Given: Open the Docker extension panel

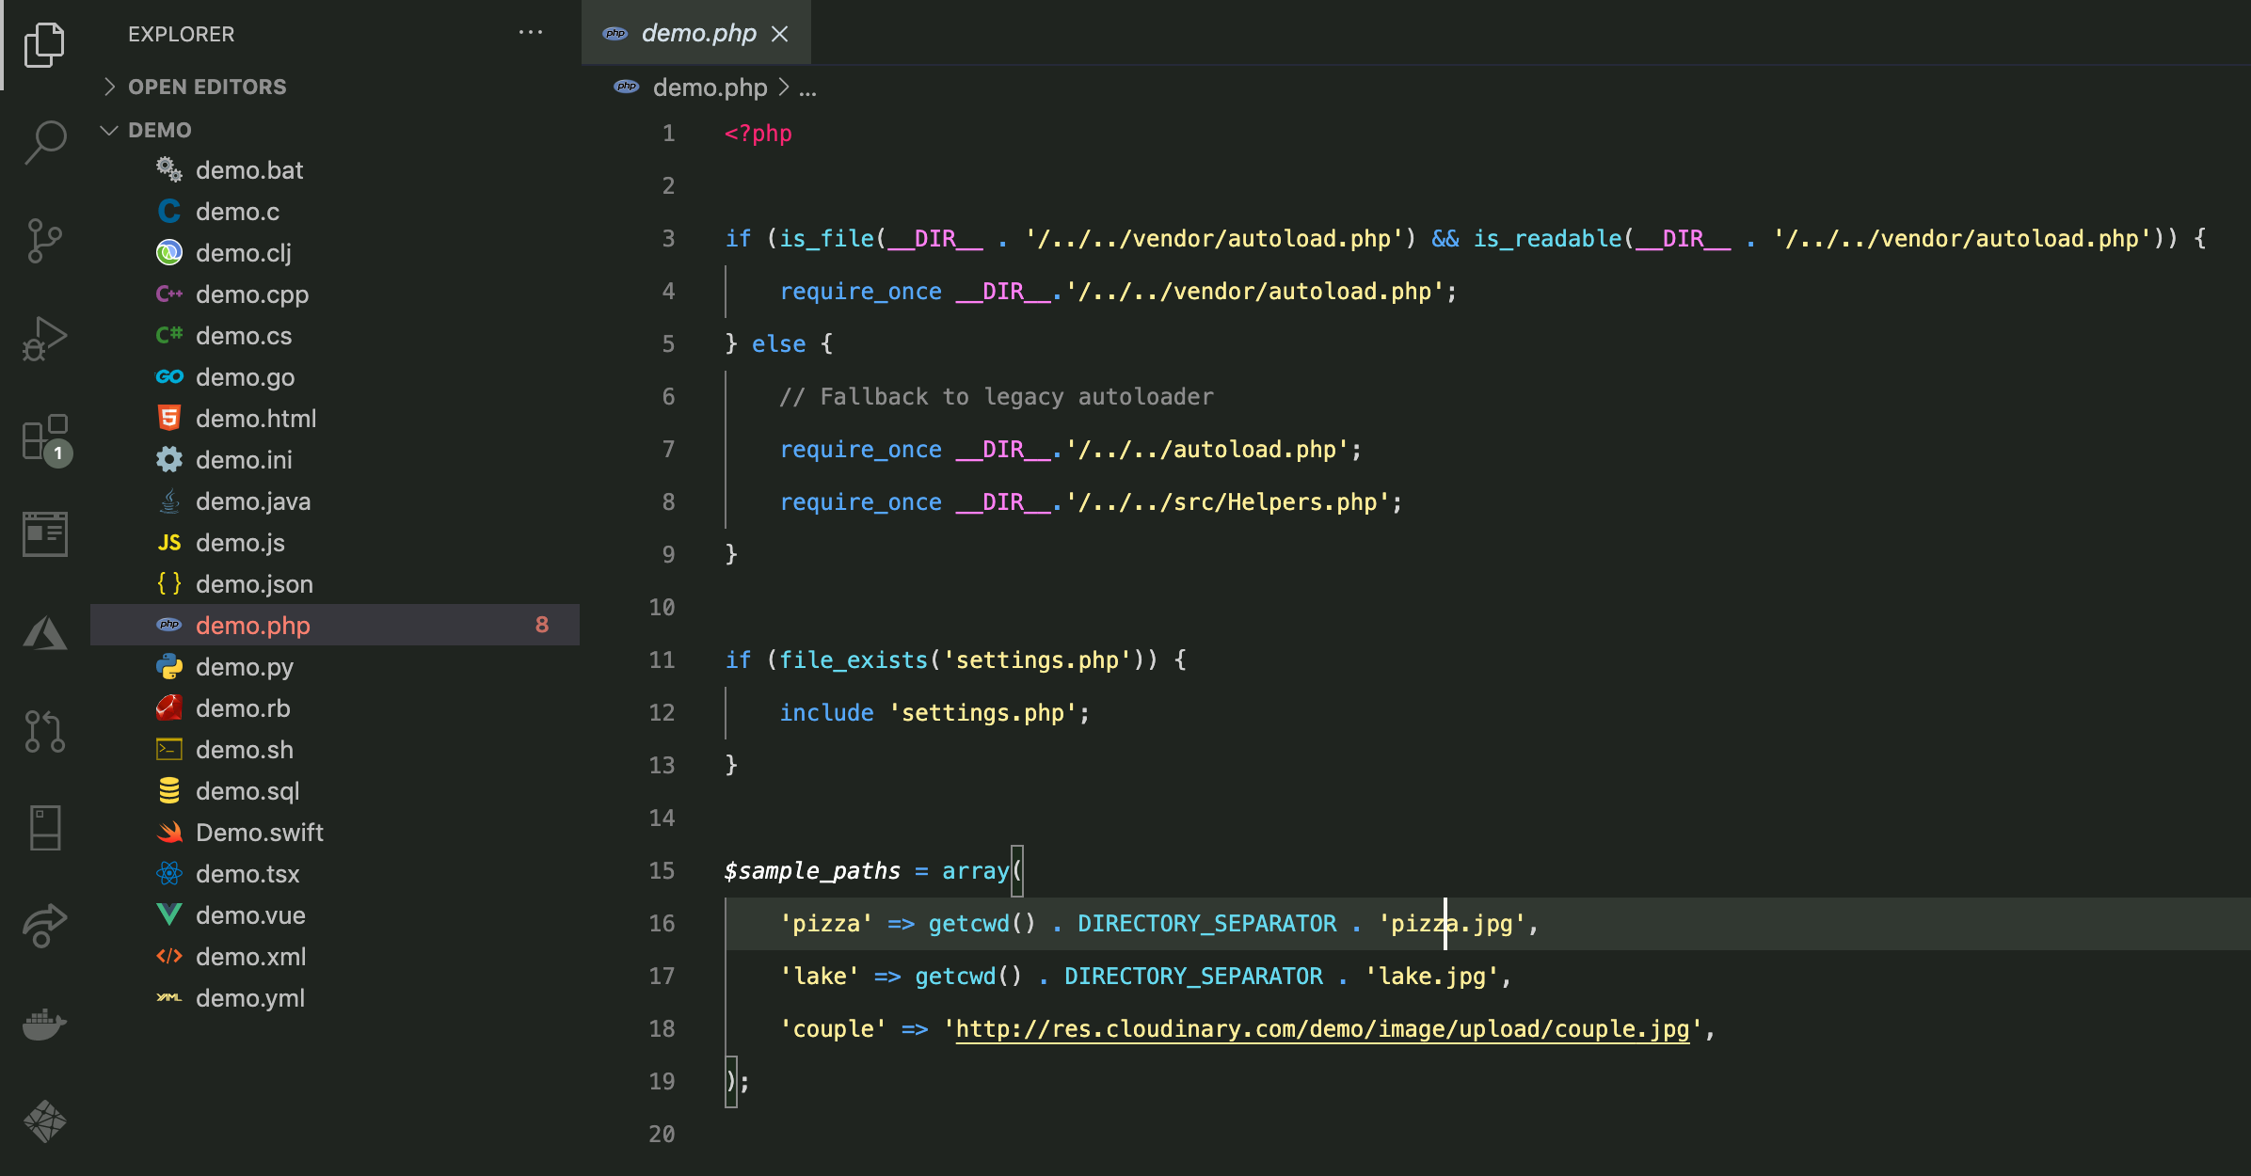Looking at the screenshot, I should pos(45,1025).
